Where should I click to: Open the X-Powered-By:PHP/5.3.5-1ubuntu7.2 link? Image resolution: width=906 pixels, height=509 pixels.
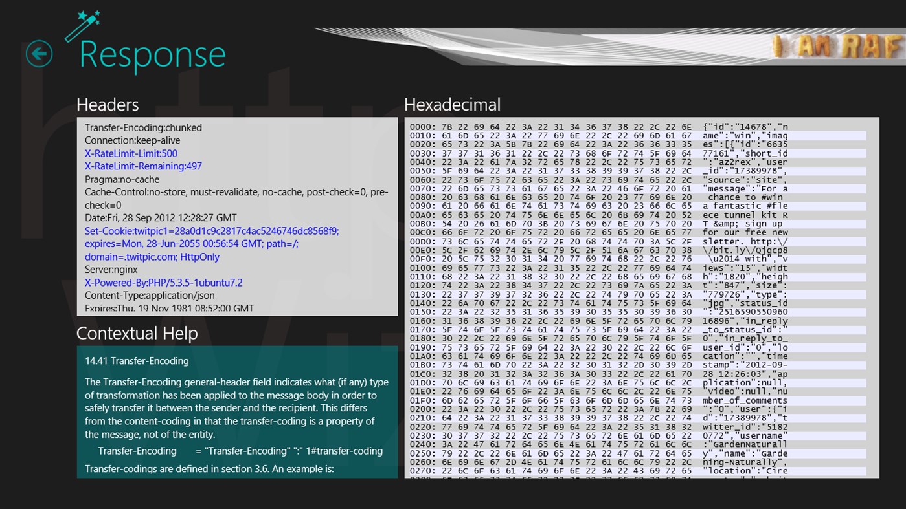click(x=163, y=283)
